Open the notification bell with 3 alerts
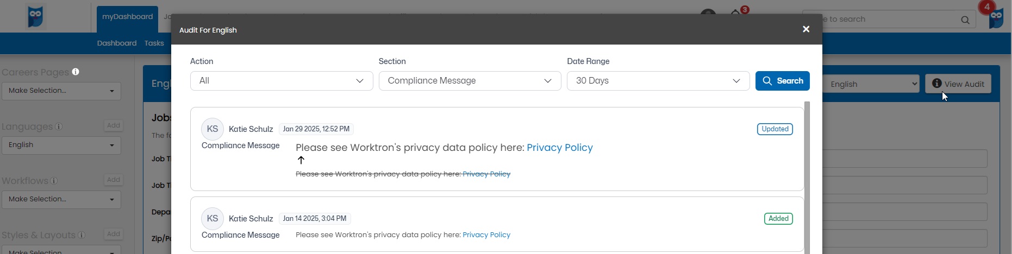The width and height of the screenshot is (1012, 254). (736, 12)
